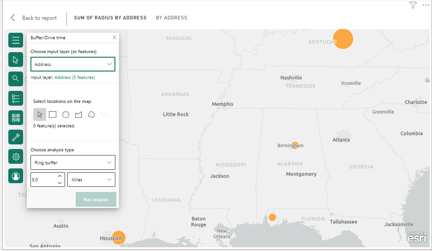The width and height of the screenshot is (432, 251).
Task: Click the clear selection eraser icon
Action: point(104,114)
